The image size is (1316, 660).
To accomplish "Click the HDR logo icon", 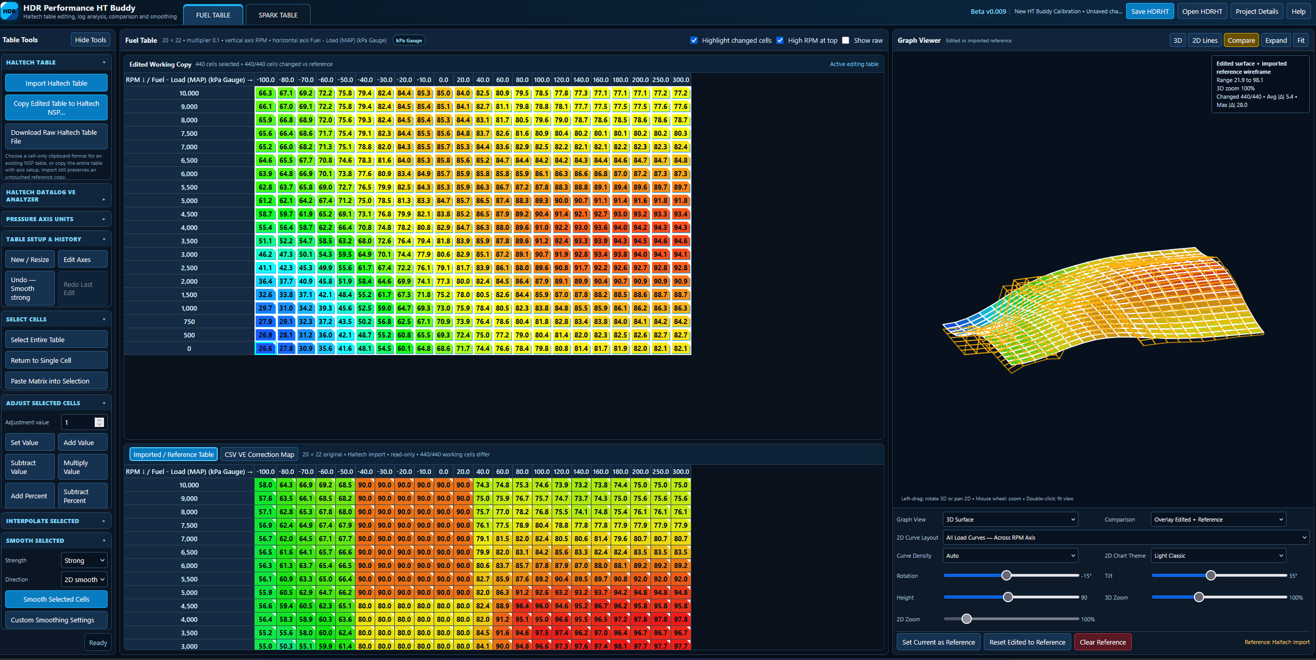I will (9, 11).
